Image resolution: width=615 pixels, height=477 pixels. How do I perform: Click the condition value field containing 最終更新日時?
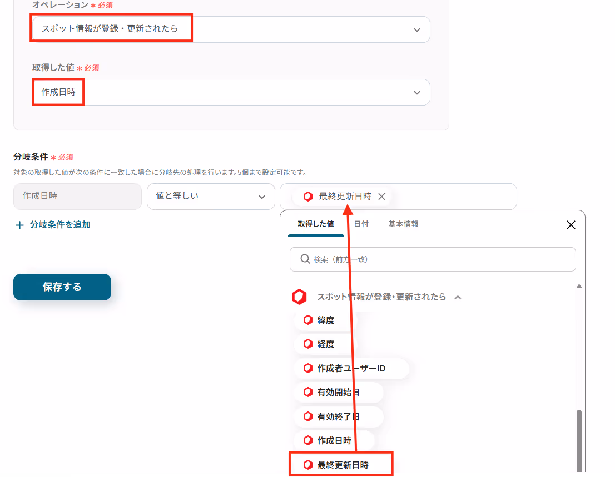pyautogui.click(x=398, y=196)
